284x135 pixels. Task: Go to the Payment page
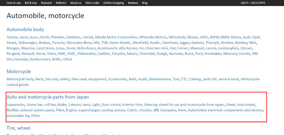(47, 3)
